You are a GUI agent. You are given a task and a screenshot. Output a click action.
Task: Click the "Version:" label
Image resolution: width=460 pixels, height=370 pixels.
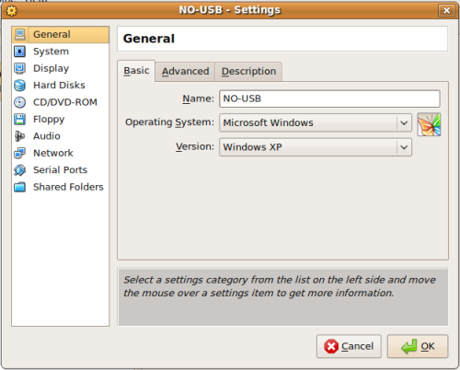pyautogui.click(x=195, y=146)
